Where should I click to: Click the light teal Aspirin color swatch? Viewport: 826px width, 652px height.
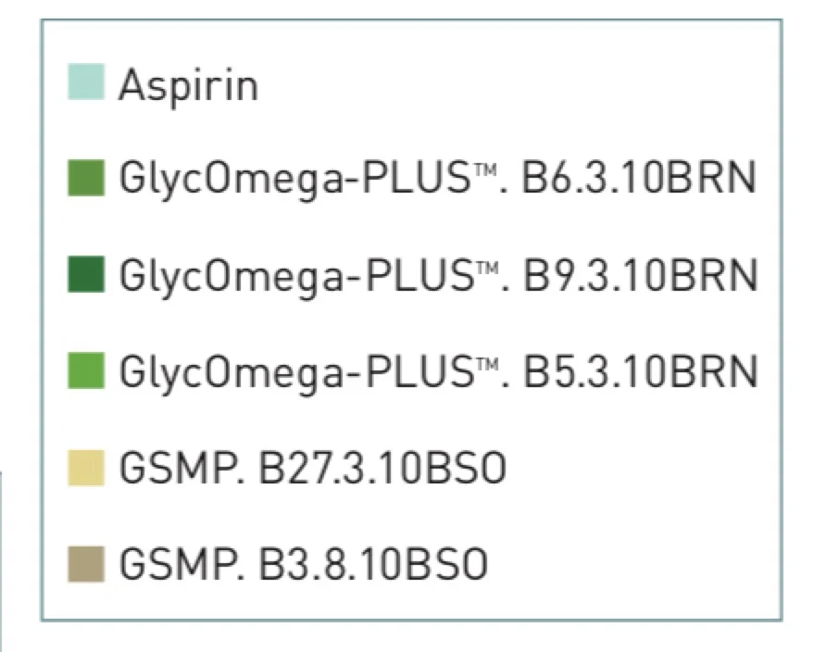click(x=85, y=81)
